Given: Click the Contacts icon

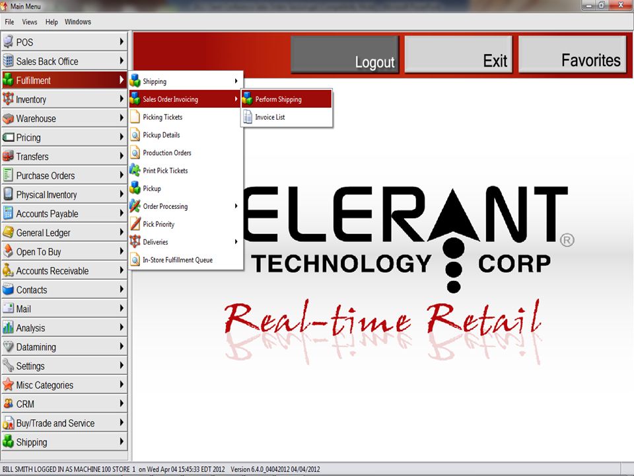Looking at the screenshot, I should coord(8,290).
